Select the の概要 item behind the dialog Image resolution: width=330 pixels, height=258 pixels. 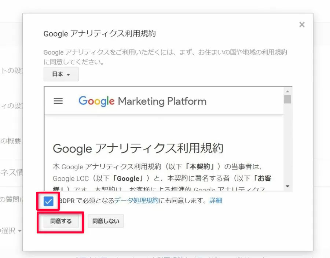coord(11,141)
